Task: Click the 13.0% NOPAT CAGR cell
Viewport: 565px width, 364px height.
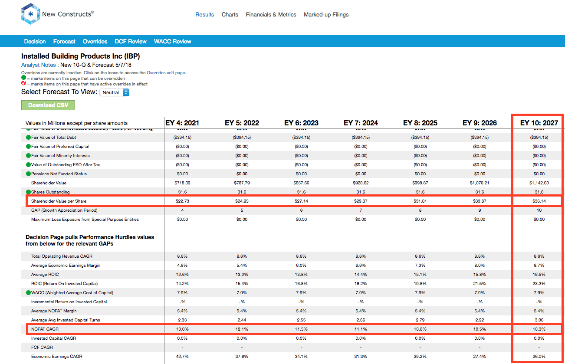Action: (182, 329)
